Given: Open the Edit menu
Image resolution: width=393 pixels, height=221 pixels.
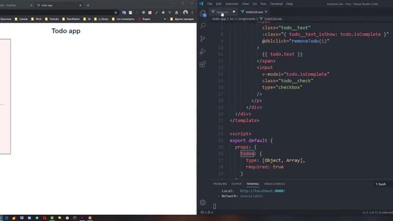Looking at the screenshot, I should tap(219, 4).
